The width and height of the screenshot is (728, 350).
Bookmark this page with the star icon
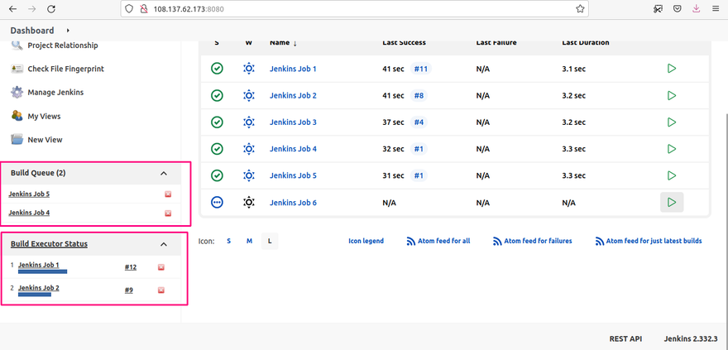580,9
